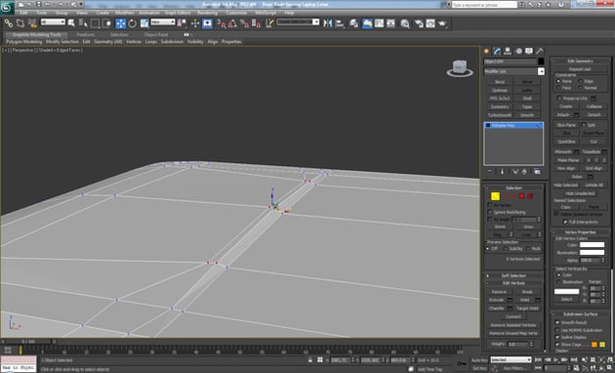The width and height of the screenshot is (615, 373).
Task: Switch to the Modify command panel
Action: coord(497,51)
